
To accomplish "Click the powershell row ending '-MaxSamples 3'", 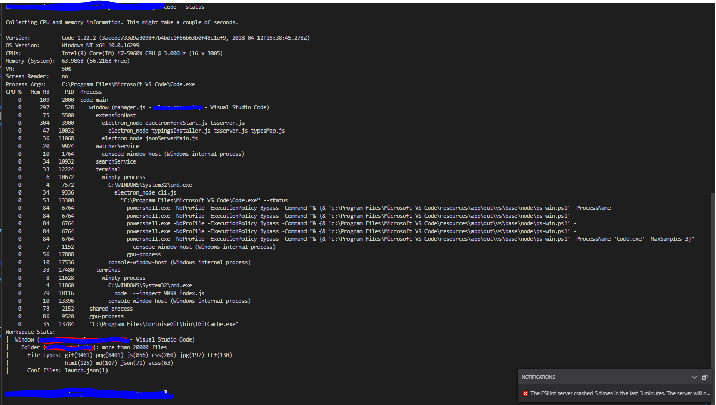I will click(356, 239).
